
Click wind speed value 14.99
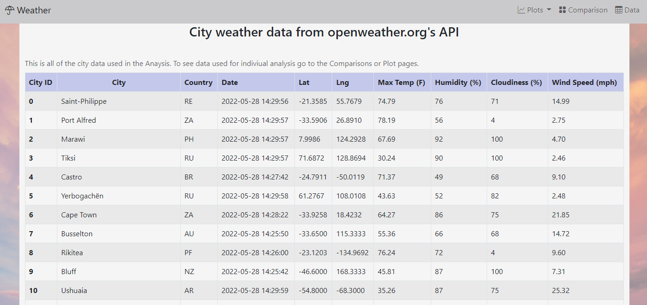click(x=561, y=101)
